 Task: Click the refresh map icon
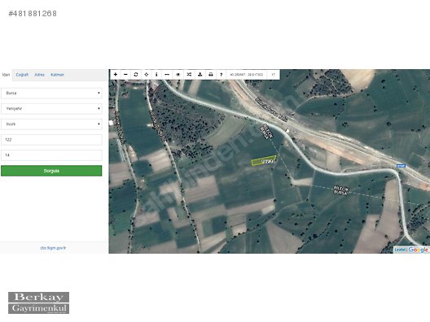(x=136, y=75)
